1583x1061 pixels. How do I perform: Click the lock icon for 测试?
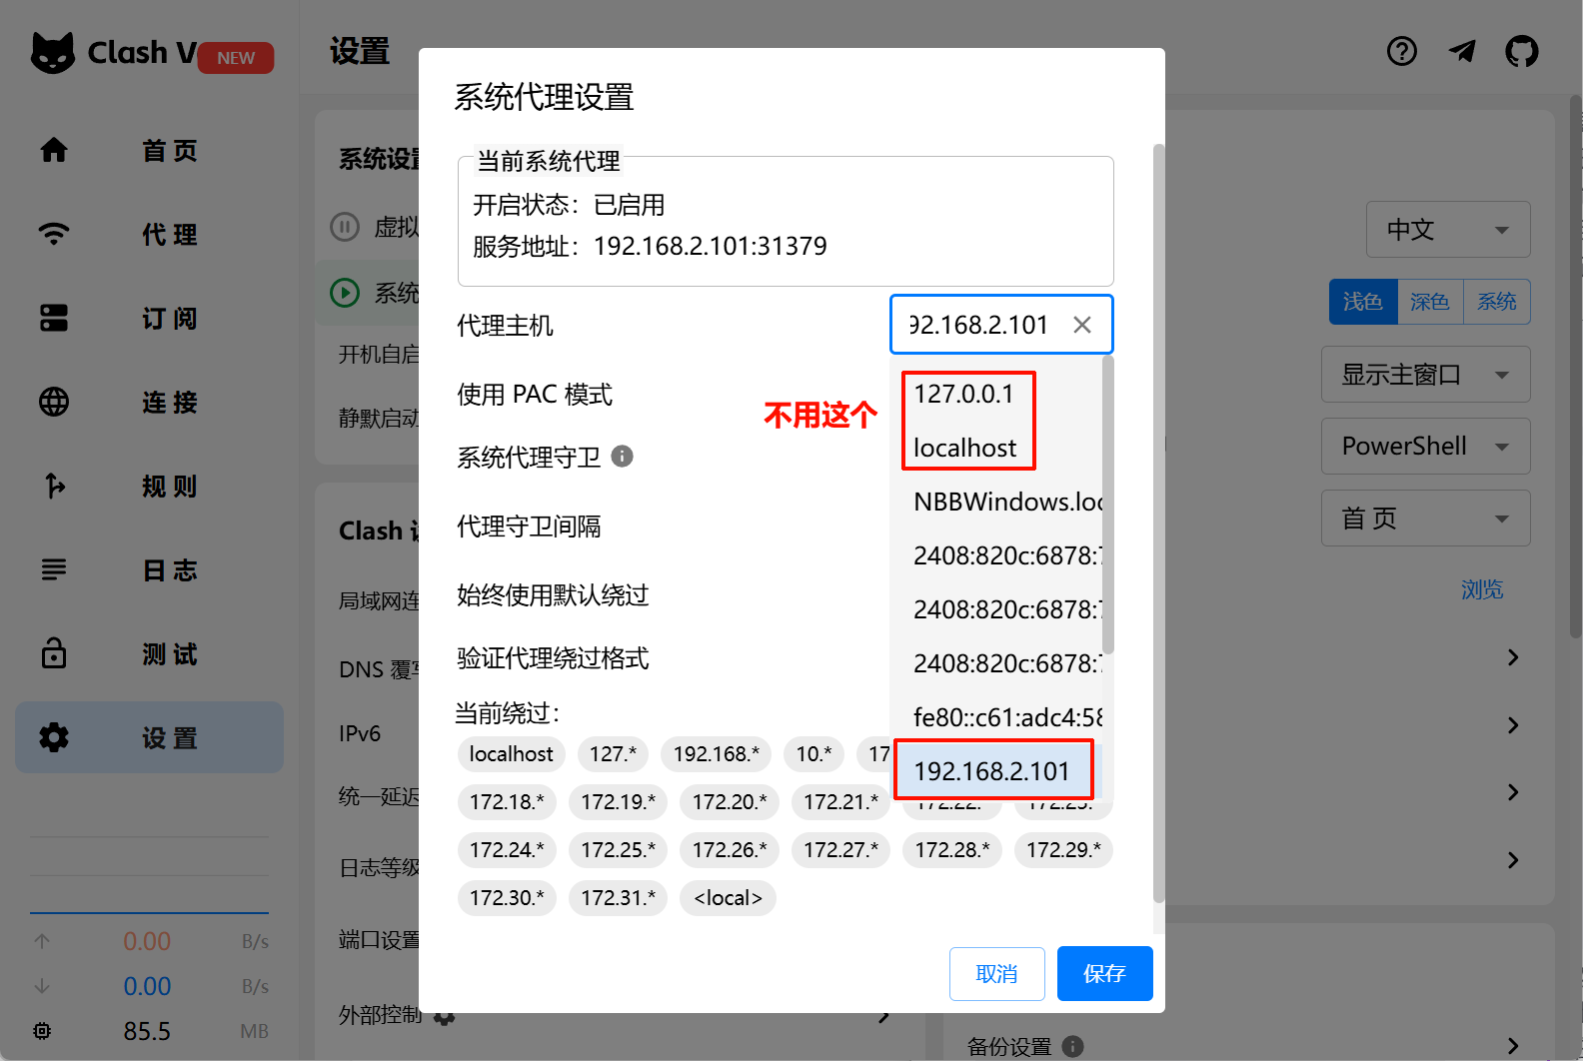click(x=54, y=654)
